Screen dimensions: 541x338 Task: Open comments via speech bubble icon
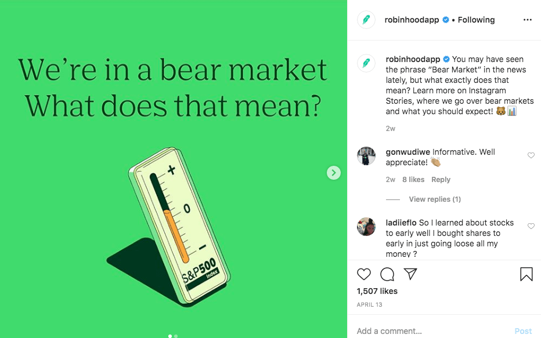tap(387, 274)
